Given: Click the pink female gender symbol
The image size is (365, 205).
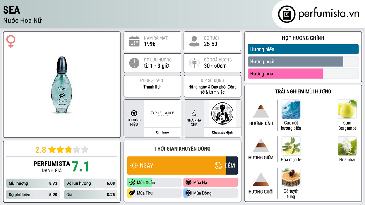Looking at the screenshot, I should tap(11, 41).
